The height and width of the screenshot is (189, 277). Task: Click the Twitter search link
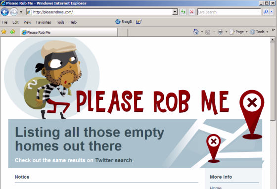click(114, 160)
